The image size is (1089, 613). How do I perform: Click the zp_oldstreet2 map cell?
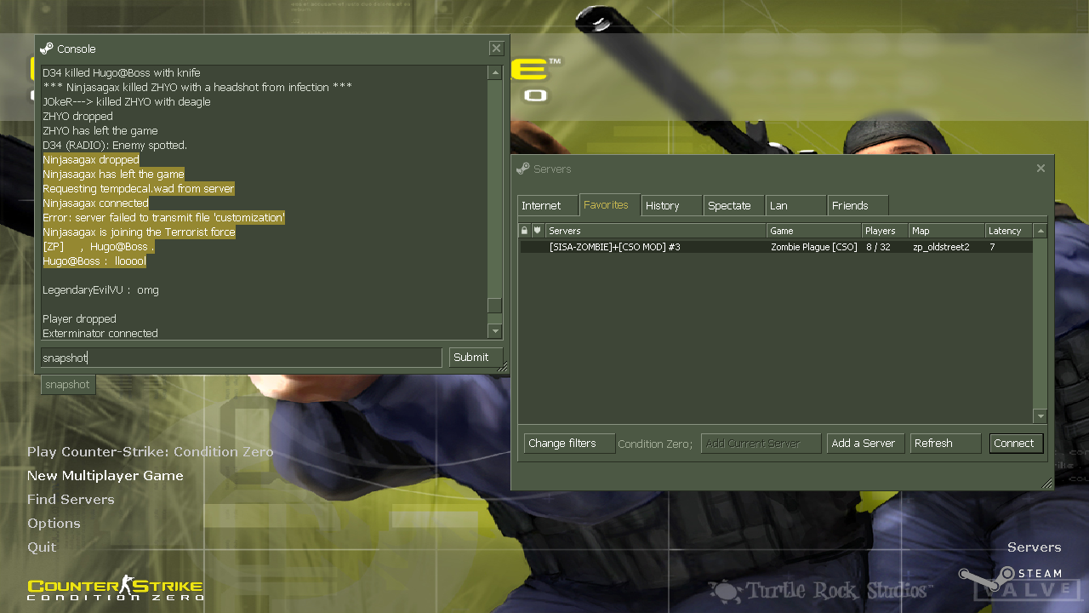(941, 247)
